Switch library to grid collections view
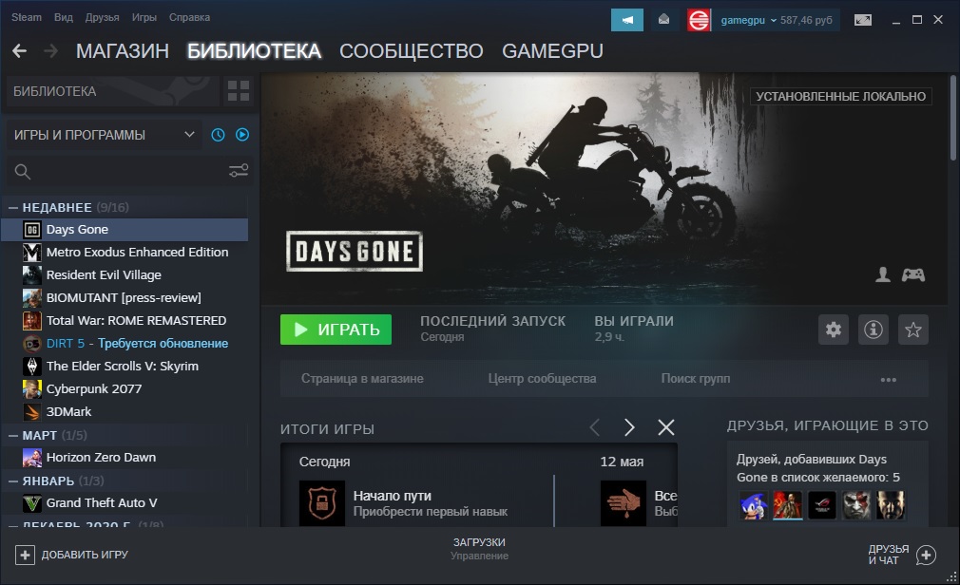The height and width of the screenshot is (585, 960). click(239, 91)
